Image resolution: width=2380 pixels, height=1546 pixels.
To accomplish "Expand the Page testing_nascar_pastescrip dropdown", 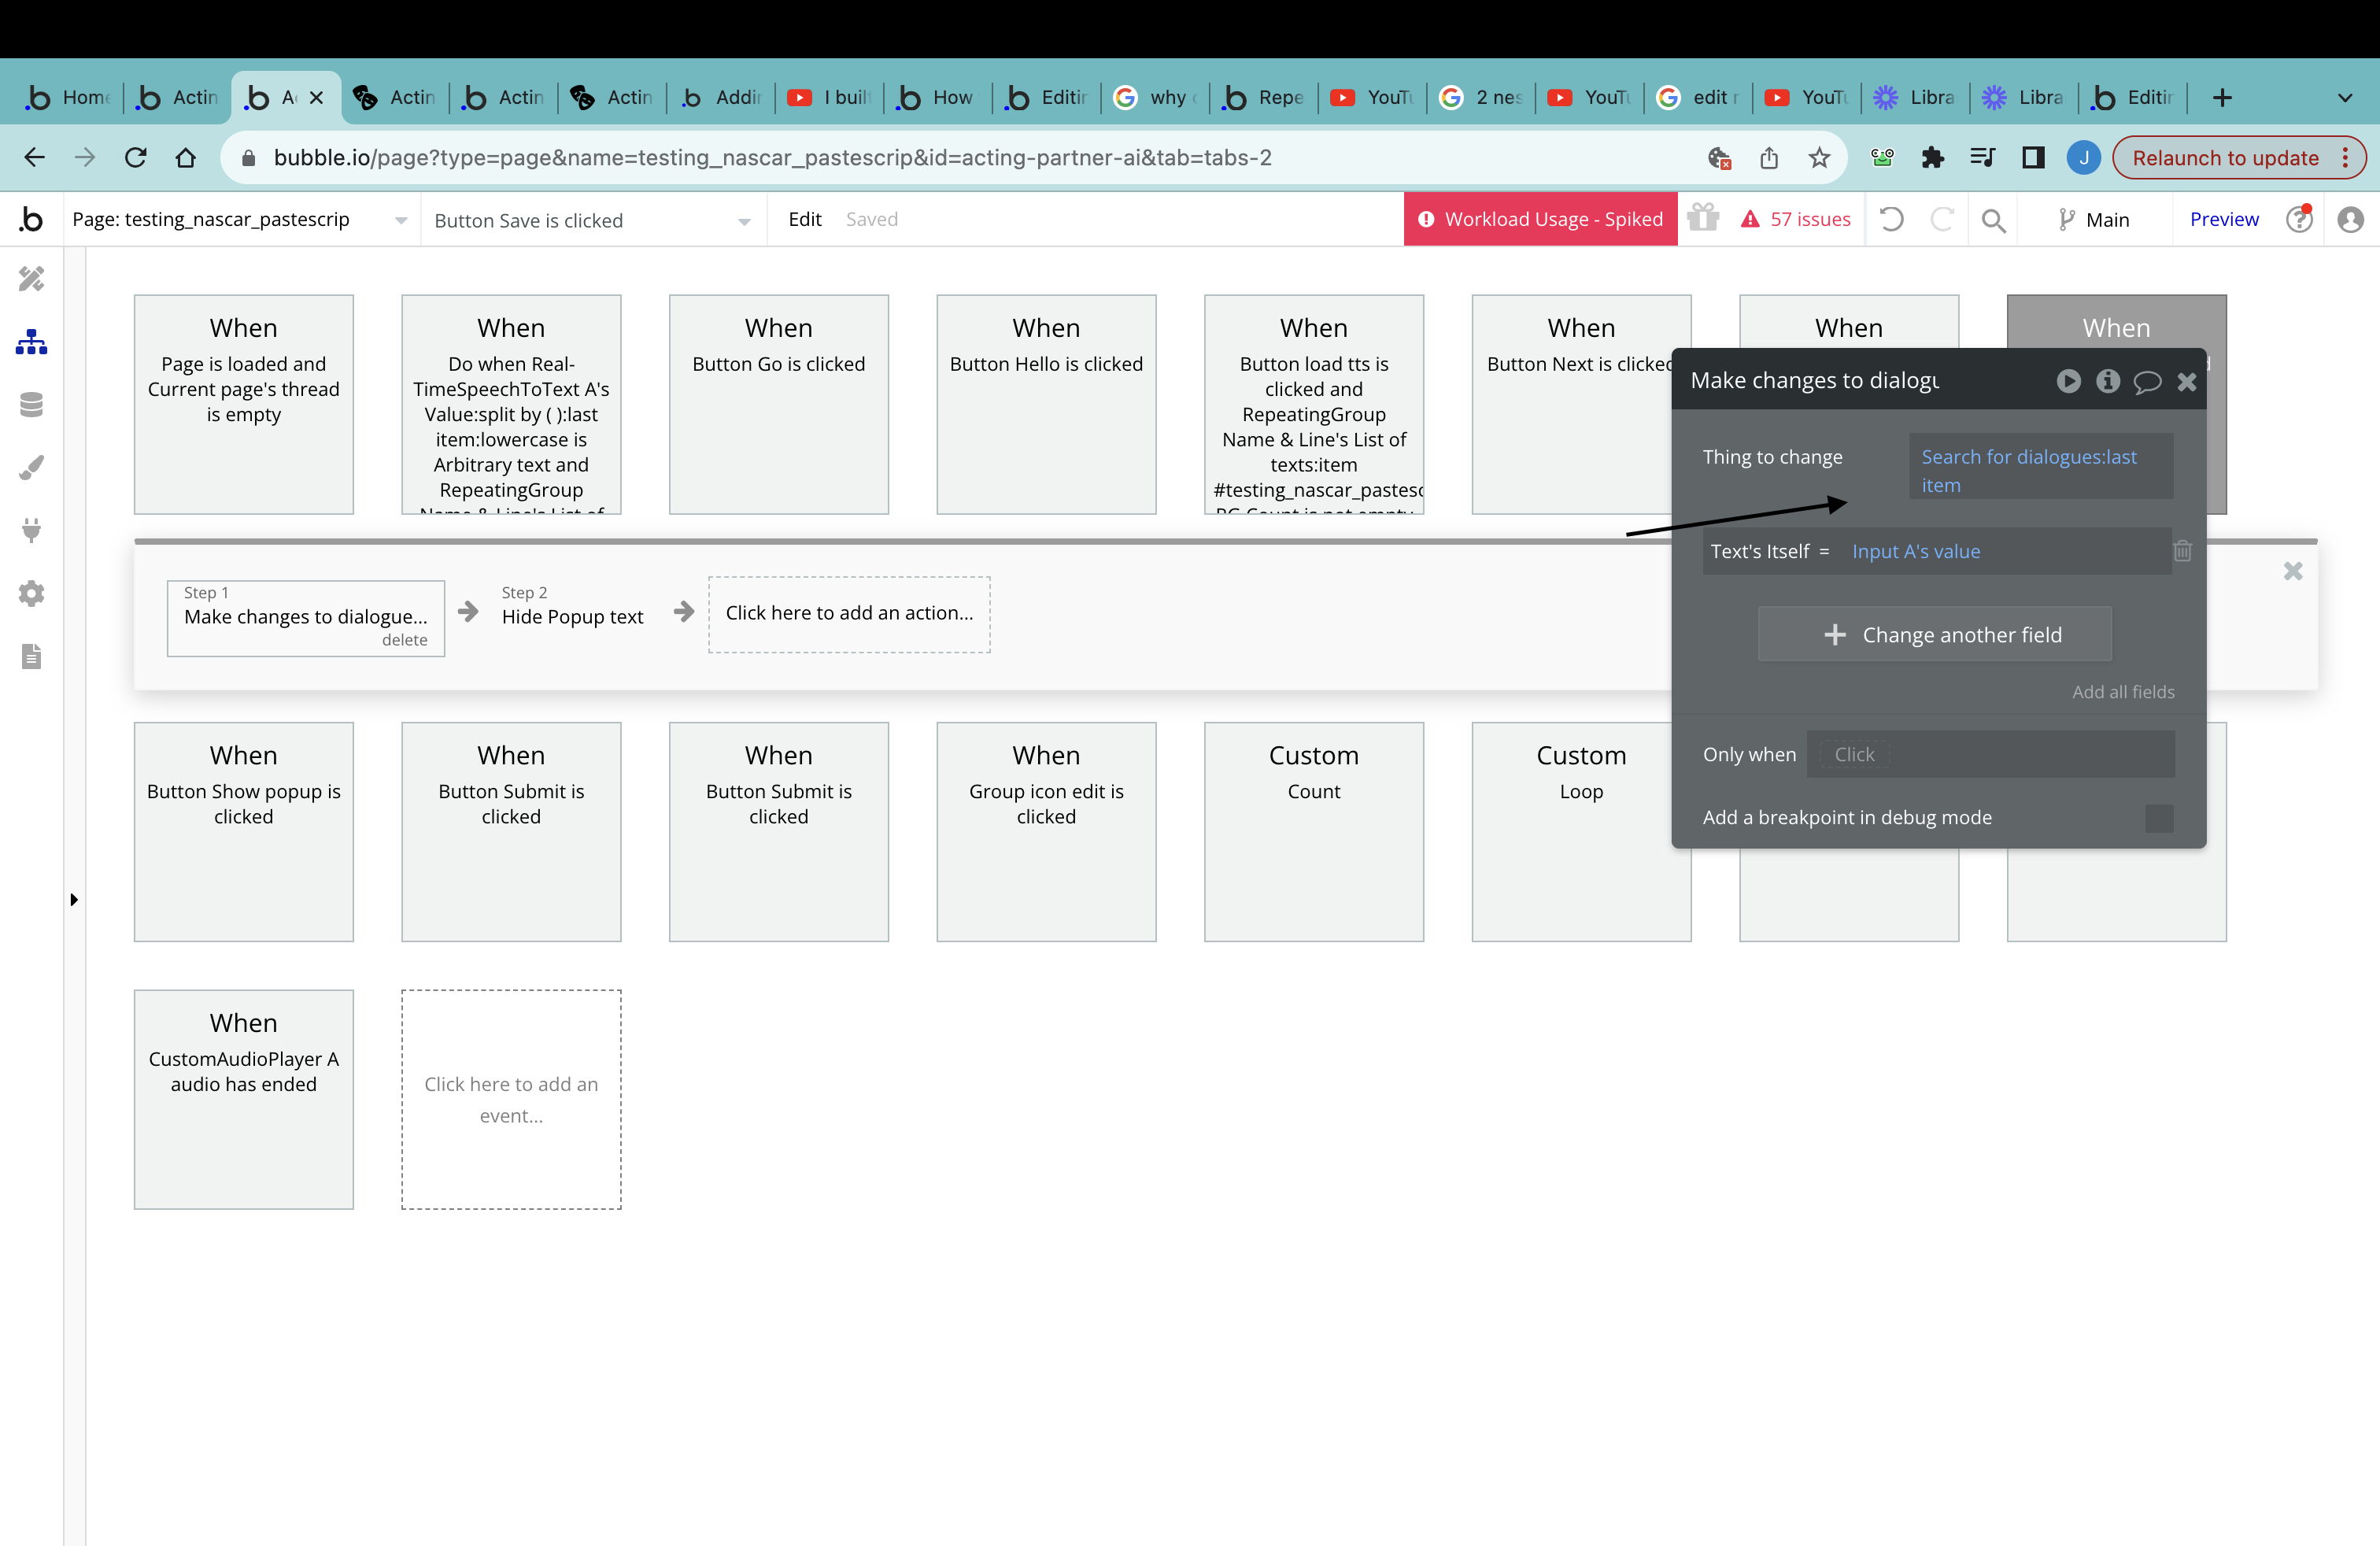I will pyautogui.click(x=240, y=220).
